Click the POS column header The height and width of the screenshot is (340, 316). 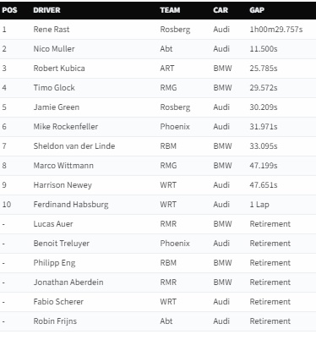tap(9, 10)
